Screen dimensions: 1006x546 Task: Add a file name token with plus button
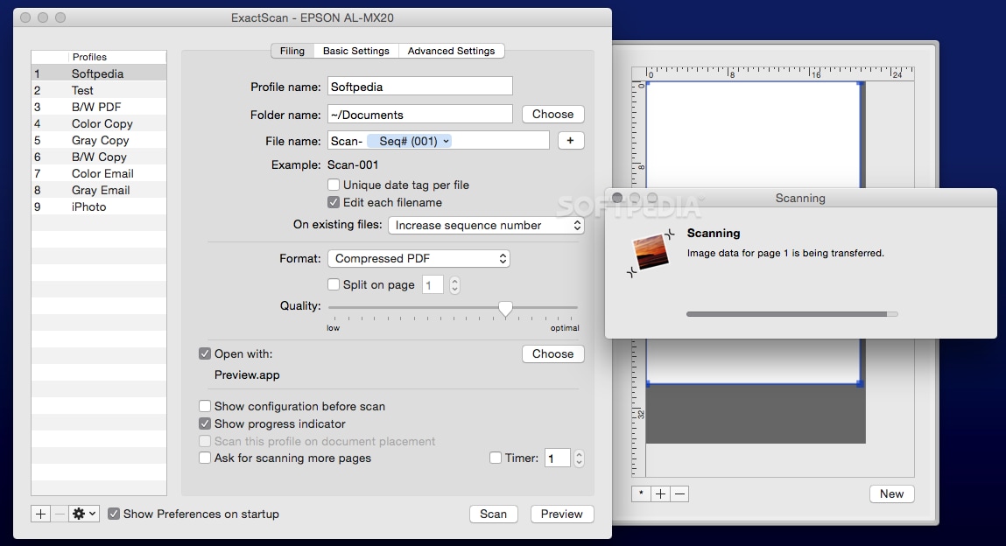click(570, 140)
